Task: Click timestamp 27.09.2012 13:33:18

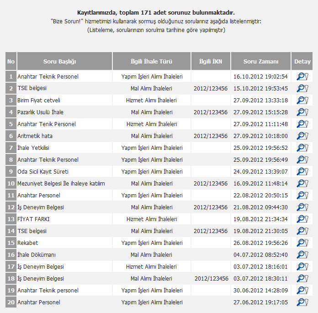Action: pos(260,100)
